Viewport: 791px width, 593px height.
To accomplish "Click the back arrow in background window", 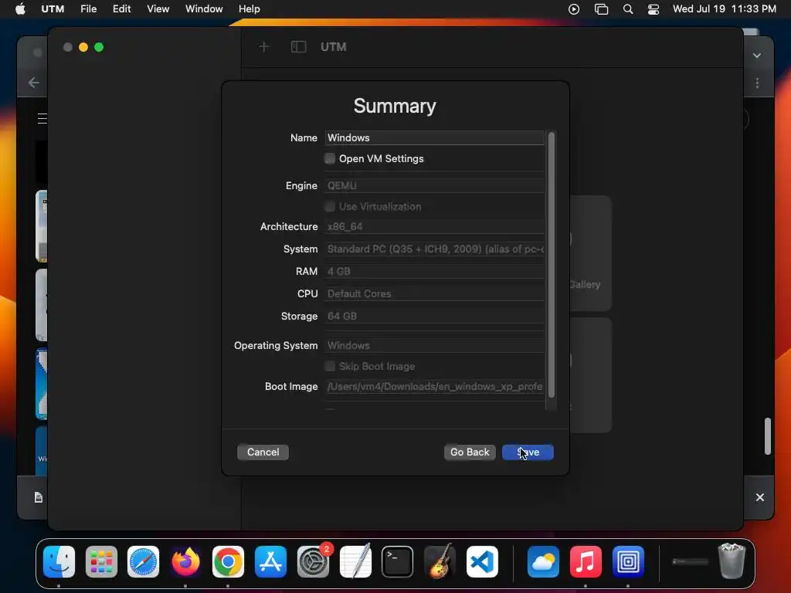I will coord(34,82).
